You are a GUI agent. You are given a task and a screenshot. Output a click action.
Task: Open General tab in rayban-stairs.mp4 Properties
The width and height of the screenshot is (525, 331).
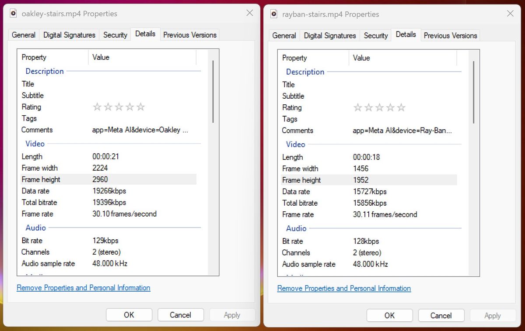284,35
